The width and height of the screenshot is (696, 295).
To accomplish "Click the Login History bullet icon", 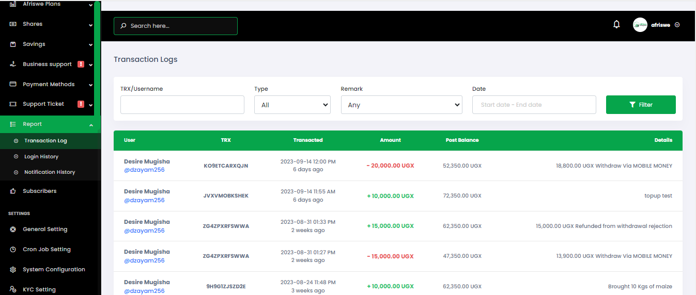I will [16, 157].
